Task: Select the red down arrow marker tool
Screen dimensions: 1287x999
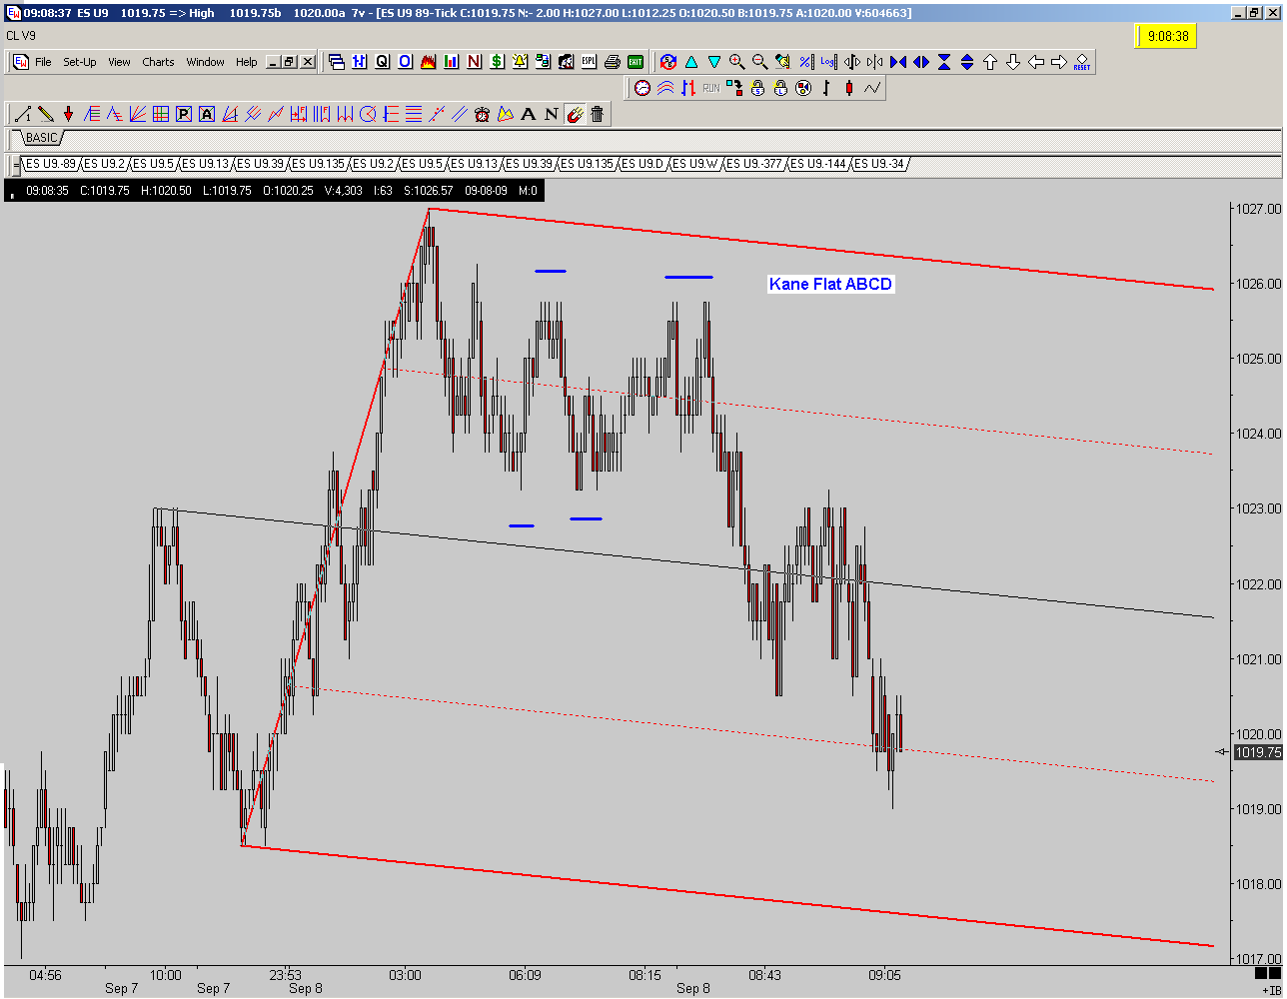Action: point(68,114)
